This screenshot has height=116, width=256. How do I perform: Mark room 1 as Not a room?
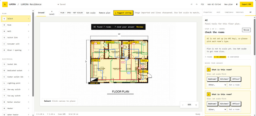coord(234,85)
